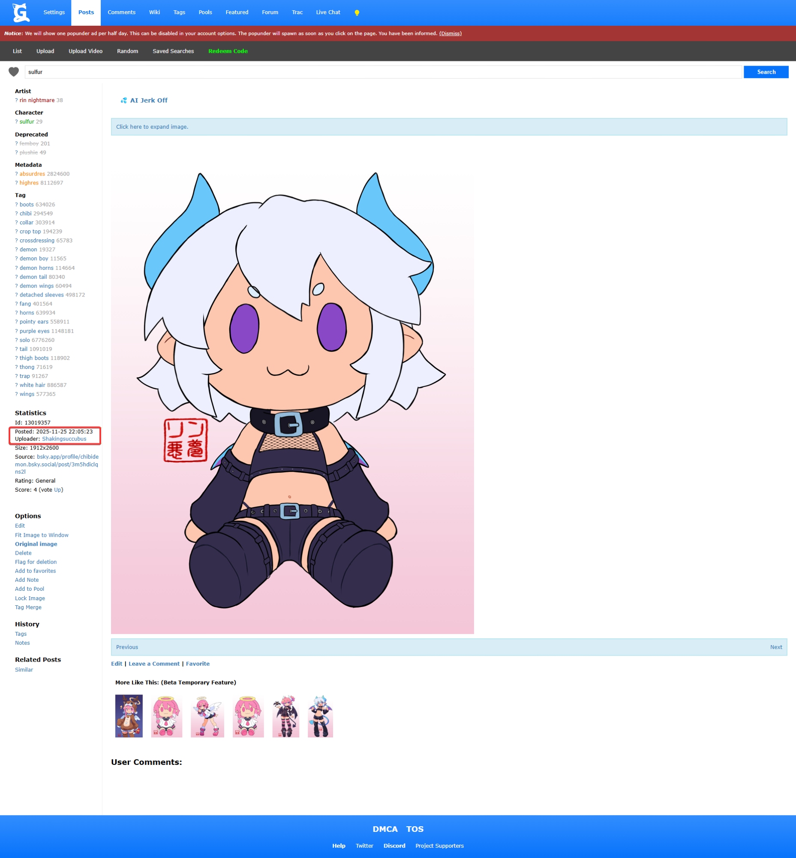Toggle Fit Image to Window option
The image size is (796, 858).
pyautogui.click(x=42, y=535)
